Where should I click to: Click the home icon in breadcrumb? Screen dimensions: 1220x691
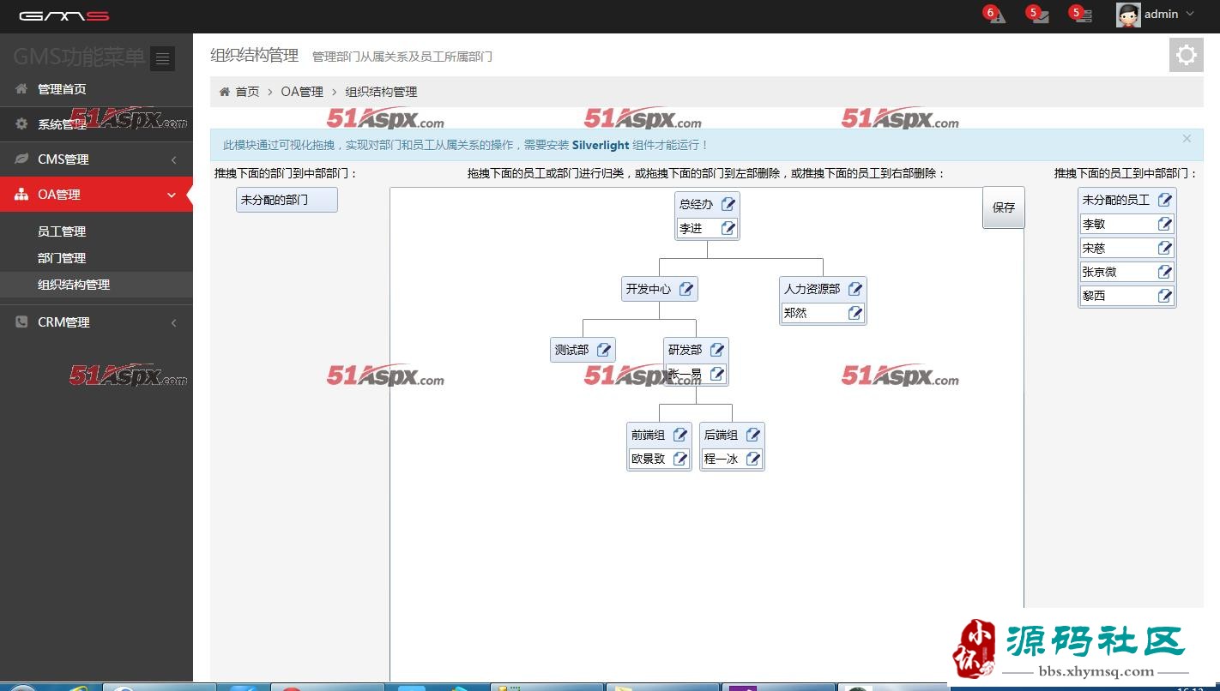tap(225, 92)
